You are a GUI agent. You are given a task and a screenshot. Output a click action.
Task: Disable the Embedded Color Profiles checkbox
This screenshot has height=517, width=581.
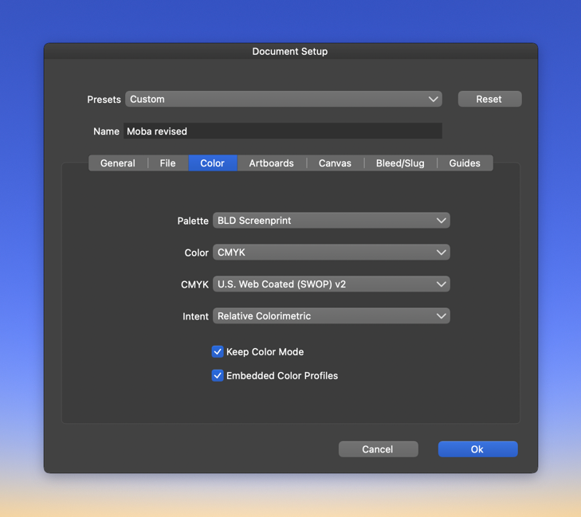coord(218,375)
